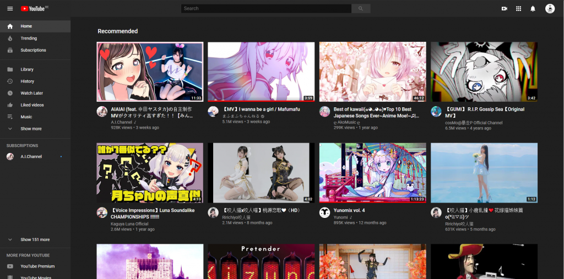Open the account avatar menu
This screenshot has width=564, height=279.
[x=550, y=9]
